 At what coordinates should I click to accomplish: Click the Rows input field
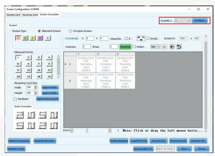point(114,47)
